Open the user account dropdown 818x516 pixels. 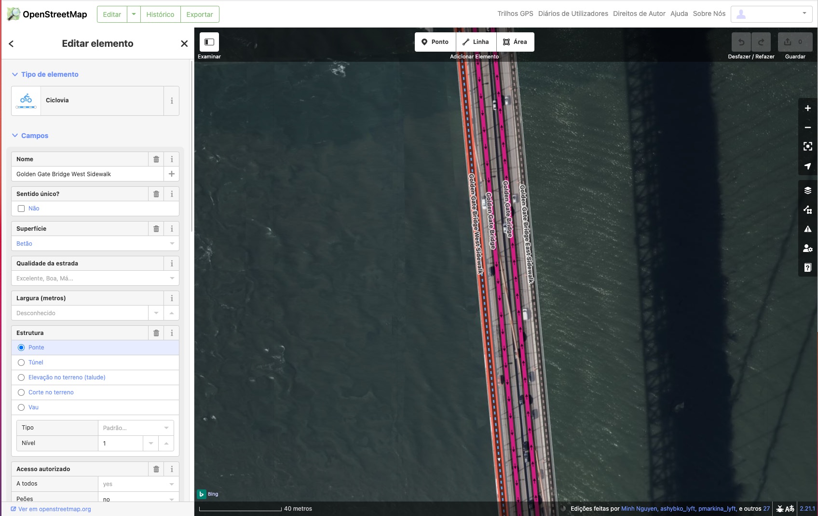[x=772, y=14]
